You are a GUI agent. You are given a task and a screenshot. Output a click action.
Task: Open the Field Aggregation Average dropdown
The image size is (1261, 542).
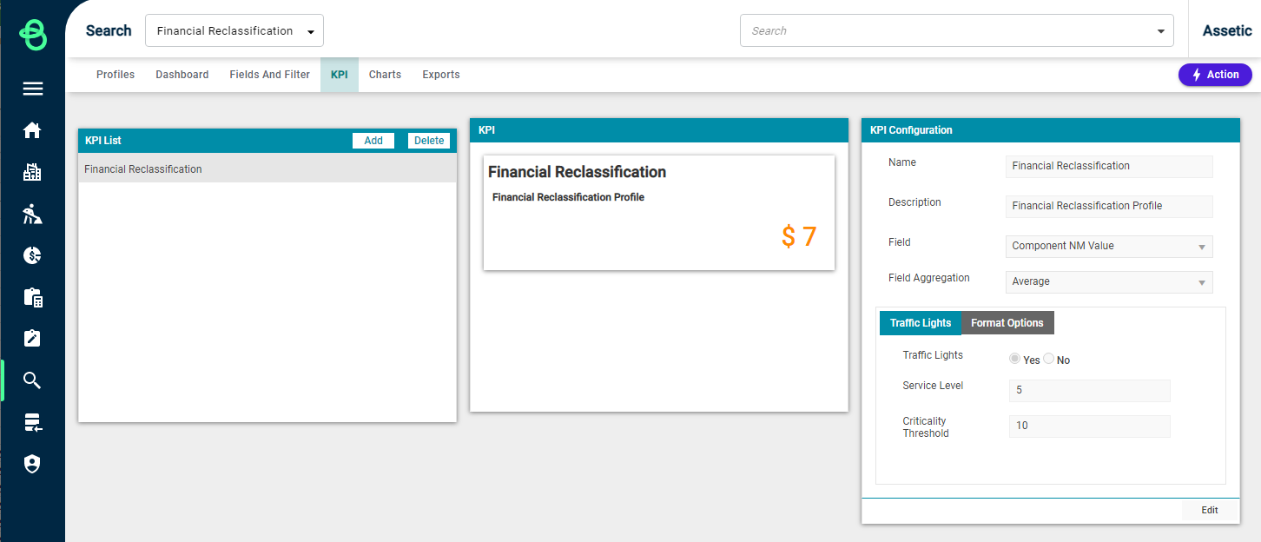point(1109,281)
